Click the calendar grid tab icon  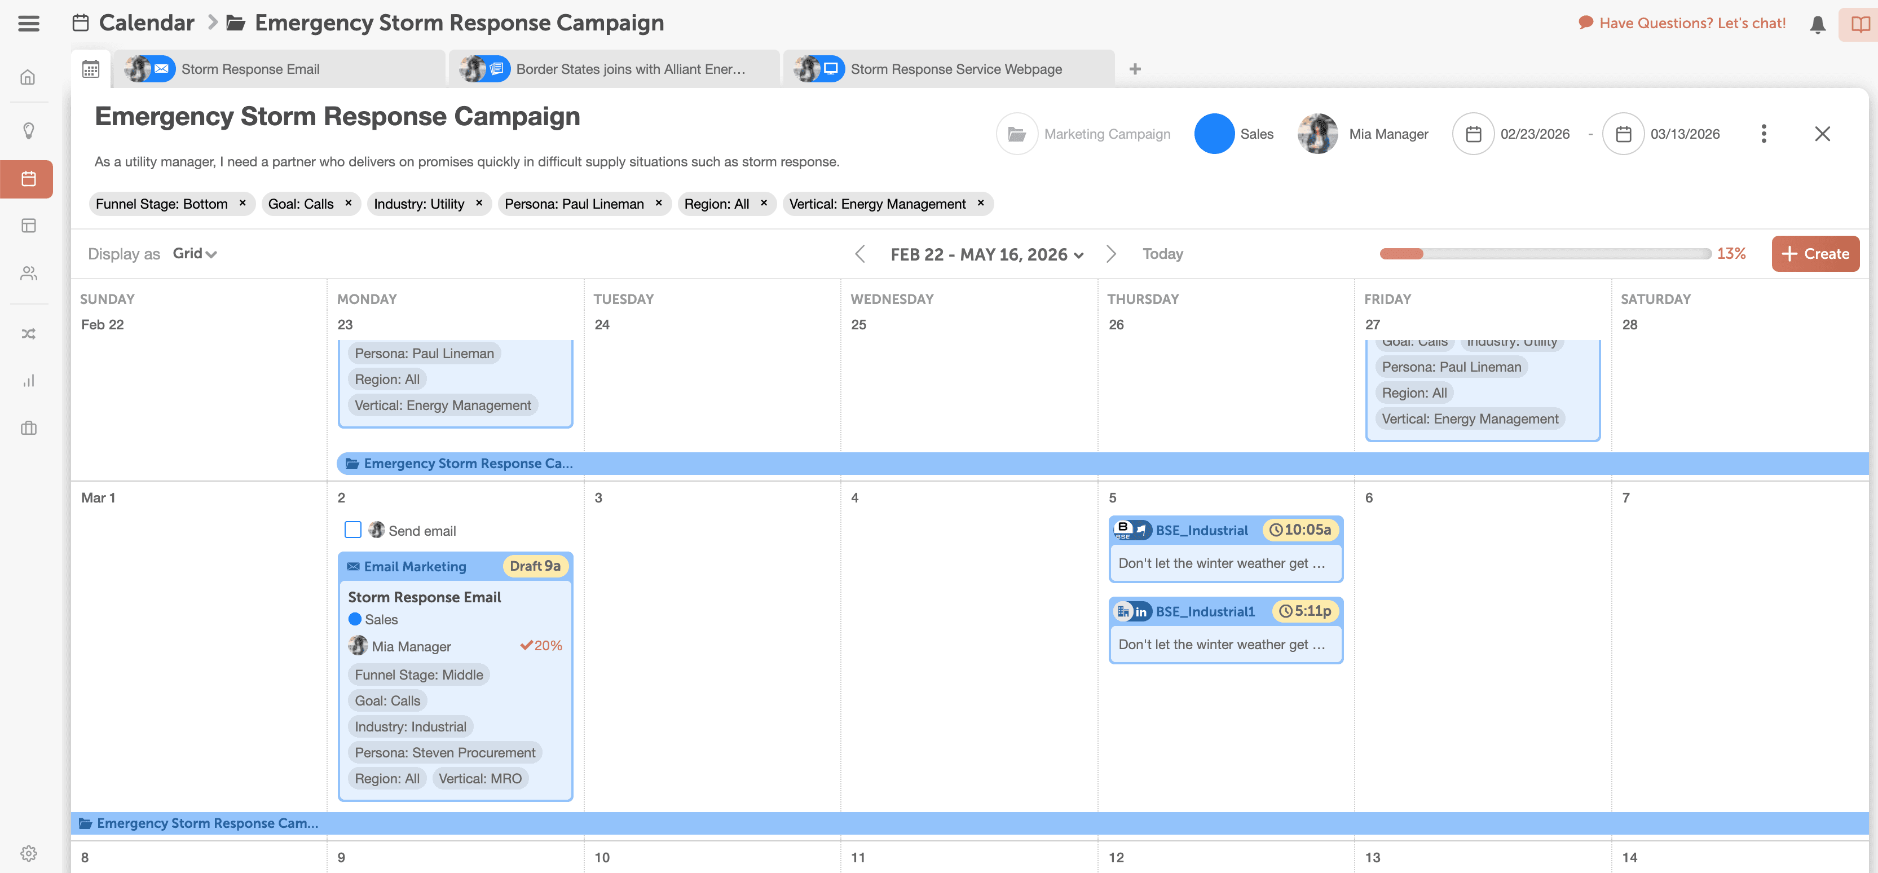pos(90,69)
